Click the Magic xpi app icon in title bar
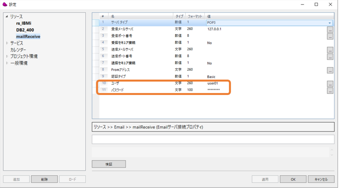Viewport: 339px width, 188px height. pos(5,4)
